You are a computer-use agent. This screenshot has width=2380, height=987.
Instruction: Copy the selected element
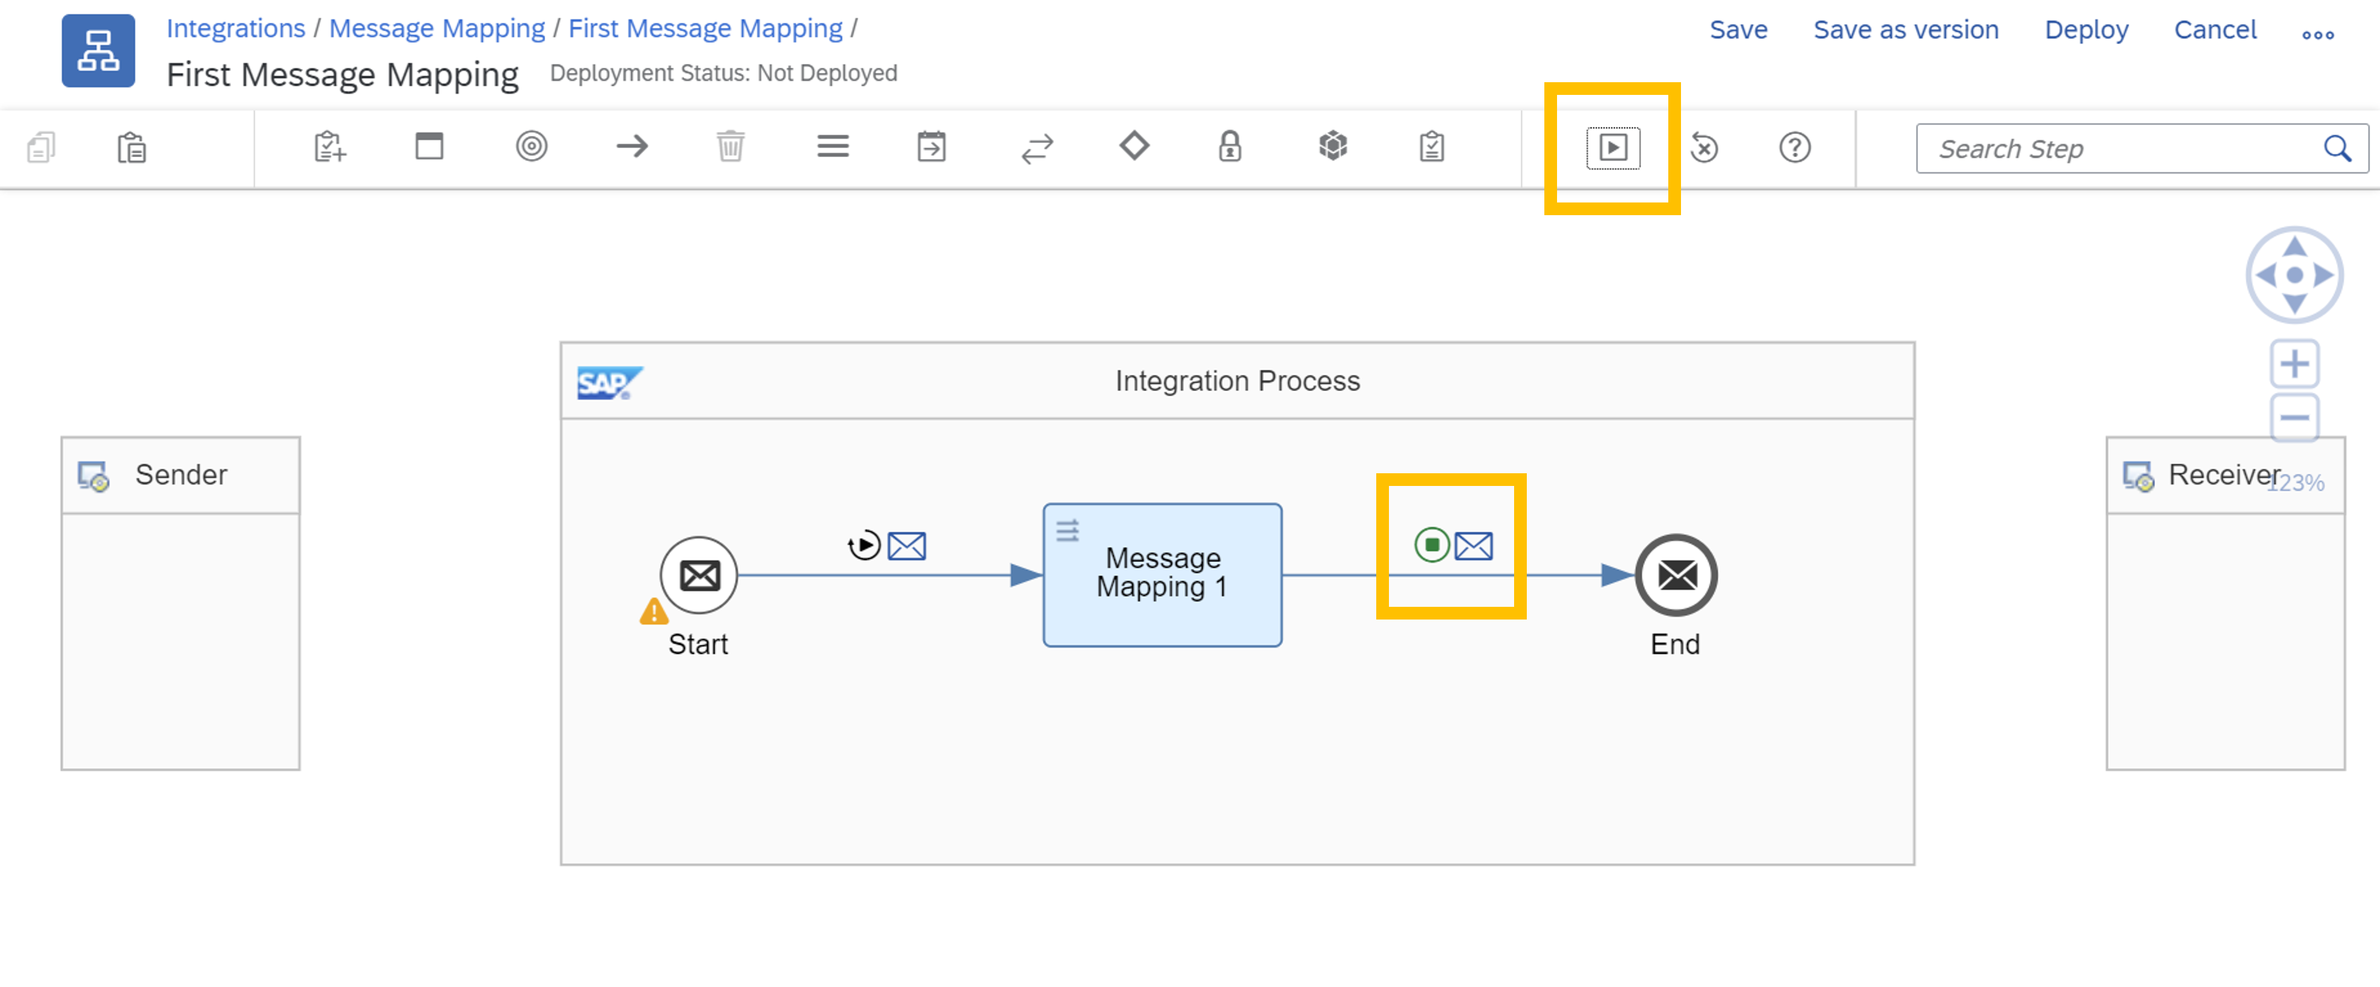pyautogui.click(x=40, y=147)
